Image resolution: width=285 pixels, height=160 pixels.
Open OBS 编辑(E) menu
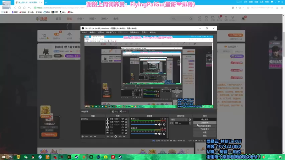pyautogui.click(x=92, y=32)
